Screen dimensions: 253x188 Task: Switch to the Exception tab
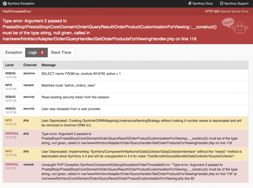(x=14, y=53)
